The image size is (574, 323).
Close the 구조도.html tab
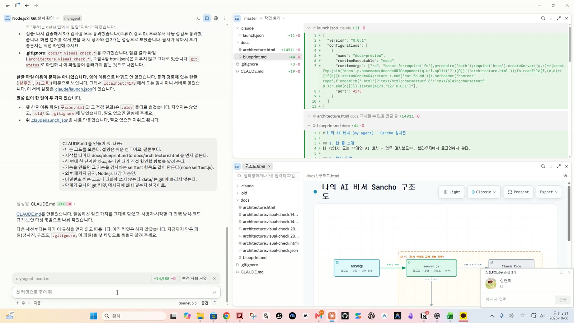269,167
